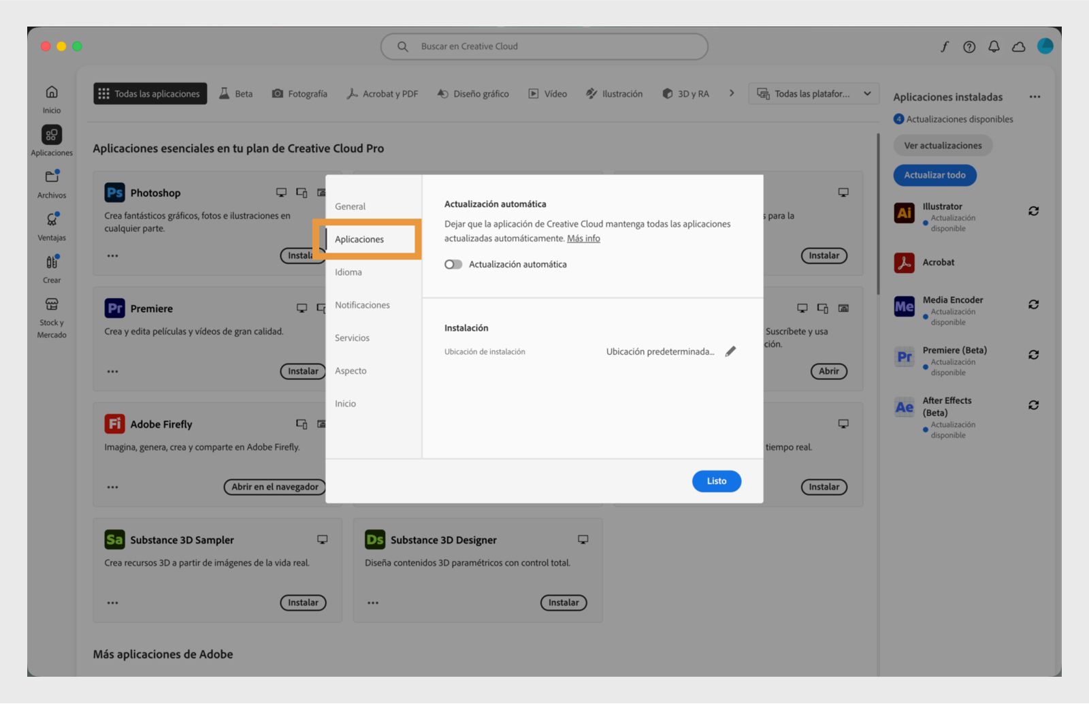Switch to the Diseño gráfico tab
Viewport: 1089px width, 704px height.
[473, 94]
